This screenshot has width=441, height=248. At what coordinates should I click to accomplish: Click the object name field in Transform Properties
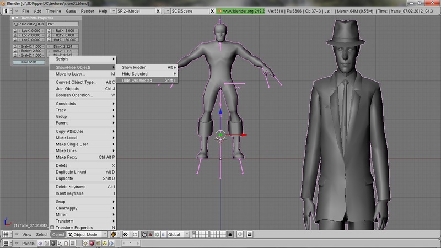(29, 24)
